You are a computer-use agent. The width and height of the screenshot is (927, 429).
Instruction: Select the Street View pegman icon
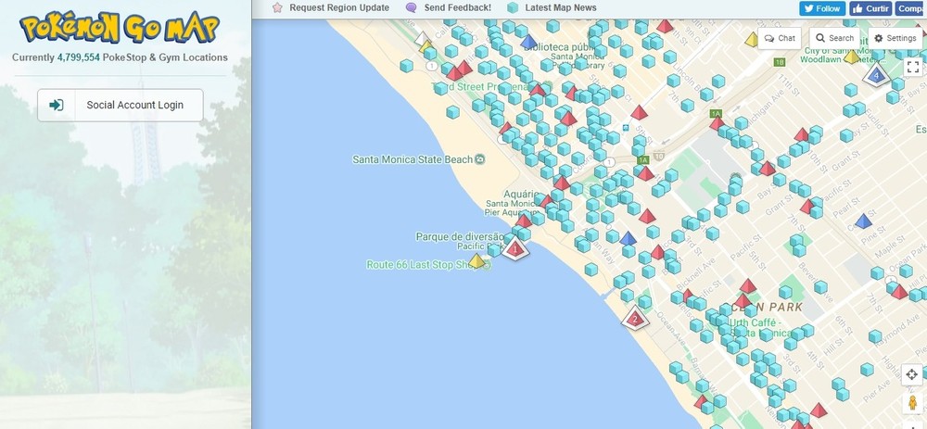tap(912, 403)
